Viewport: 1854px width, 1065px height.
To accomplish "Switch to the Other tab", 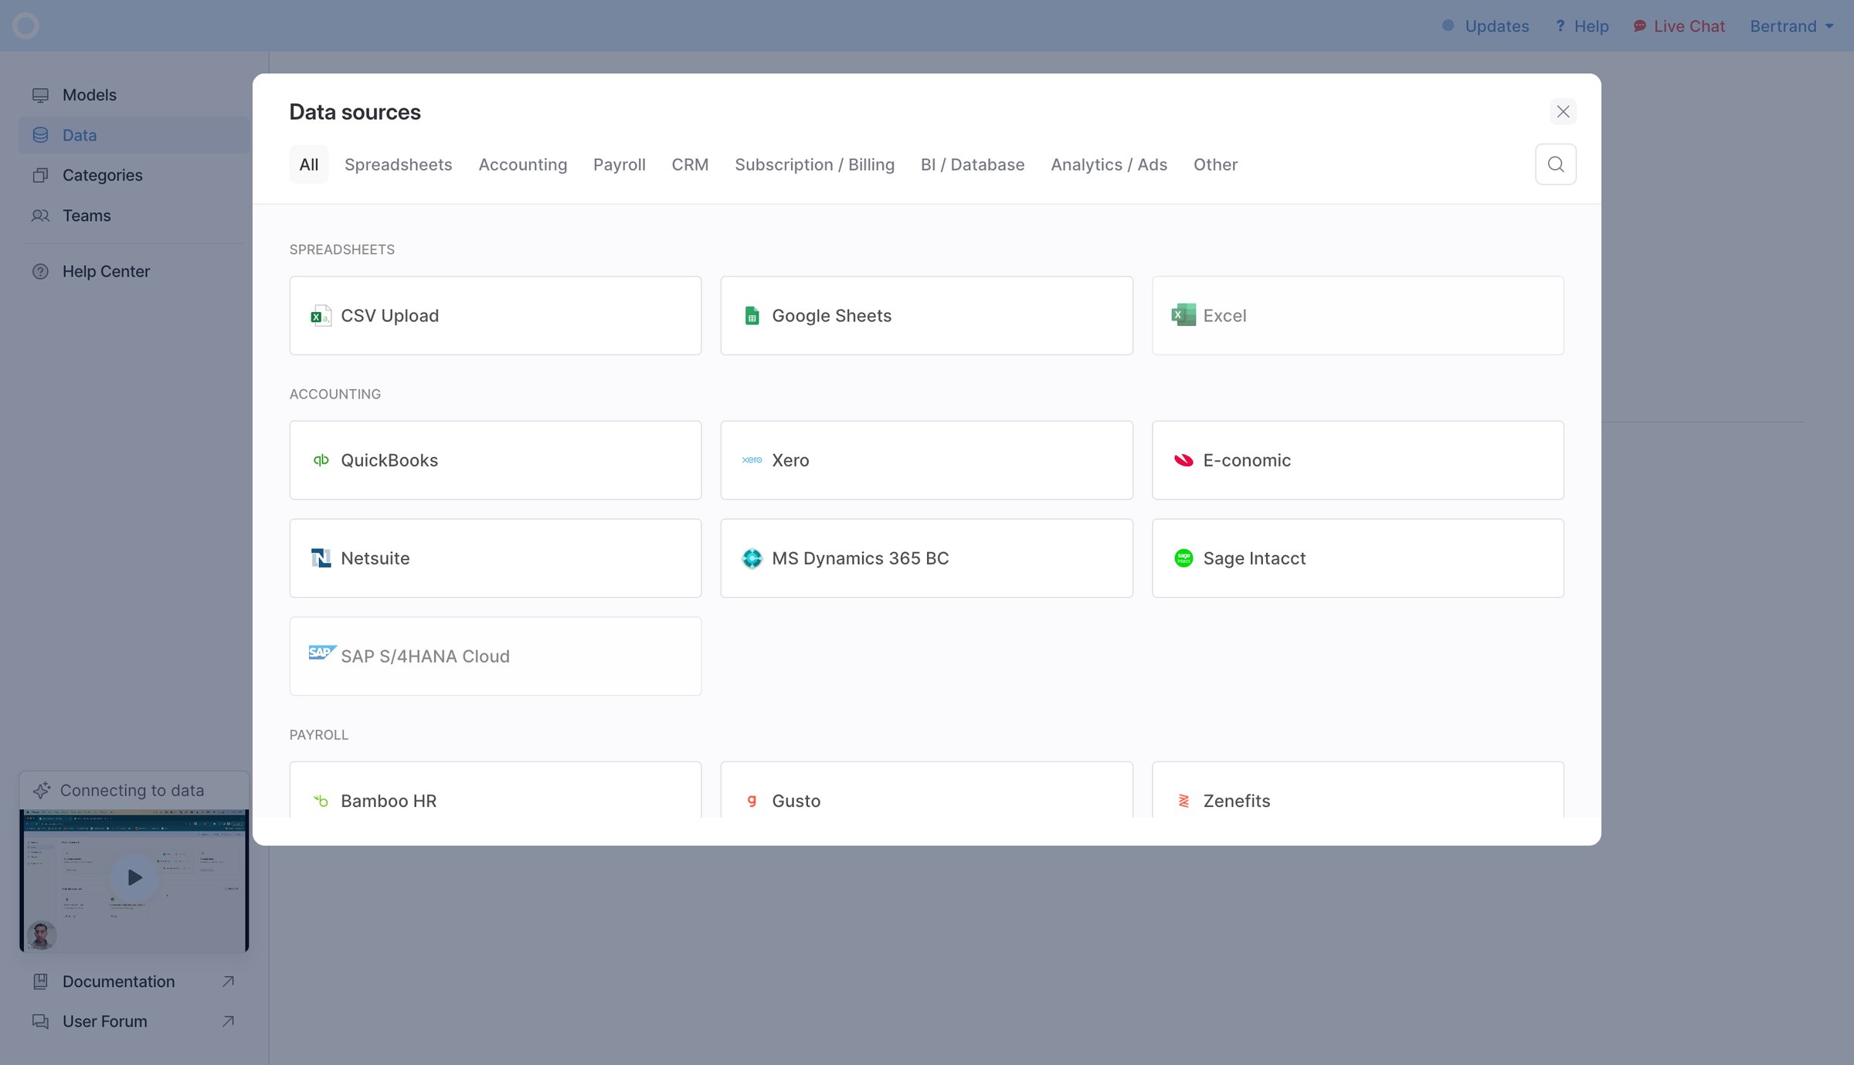I will tap(1215, 164).
